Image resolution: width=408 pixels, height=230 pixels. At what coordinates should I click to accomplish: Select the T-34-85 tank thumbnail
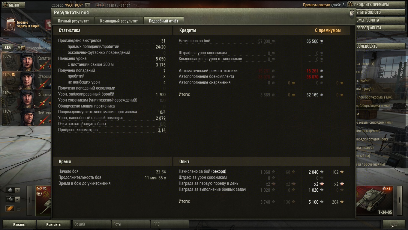(x=375, y=201)
